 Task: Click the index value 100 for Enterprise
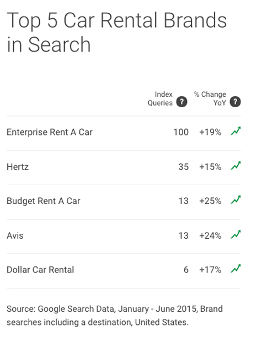[x=181, y=132]
